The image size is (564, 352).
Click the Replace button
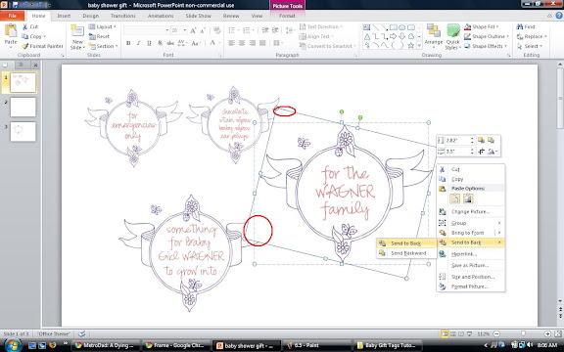coord(532,36)
